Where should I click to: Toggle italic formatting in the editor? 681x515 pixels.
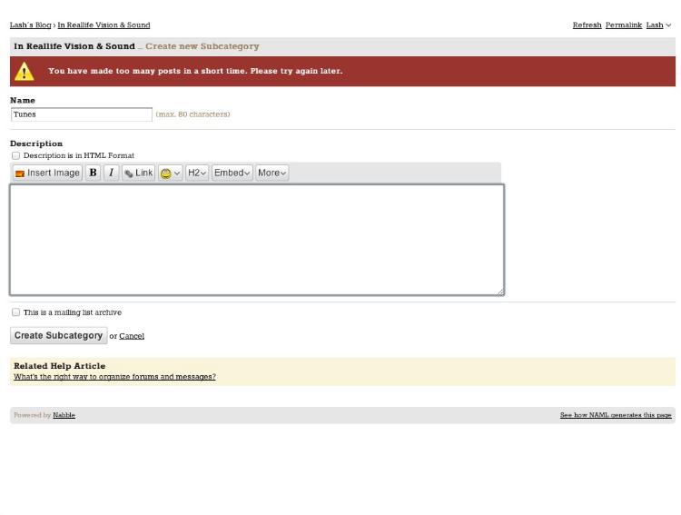[x=111, y=173]
